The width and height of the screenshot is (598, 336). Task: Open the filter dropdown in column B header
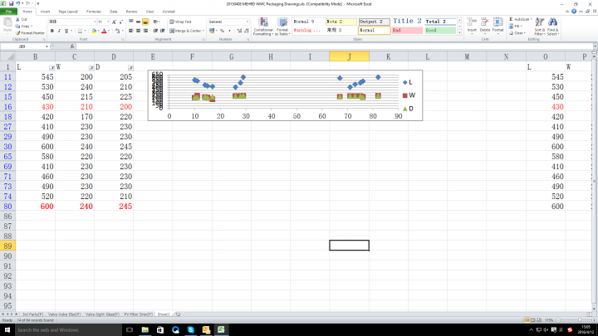point(51,66)
